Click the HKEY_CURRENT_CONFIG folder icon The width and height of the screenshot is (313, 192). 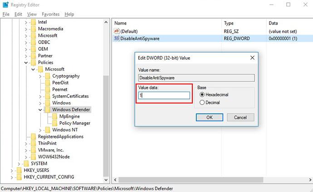click(20, 177)
